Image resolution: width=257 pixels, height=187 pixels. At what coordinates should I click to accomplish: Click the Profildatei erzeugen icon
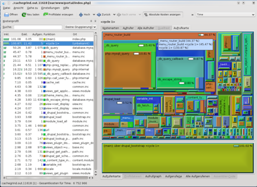coord(46,14)
